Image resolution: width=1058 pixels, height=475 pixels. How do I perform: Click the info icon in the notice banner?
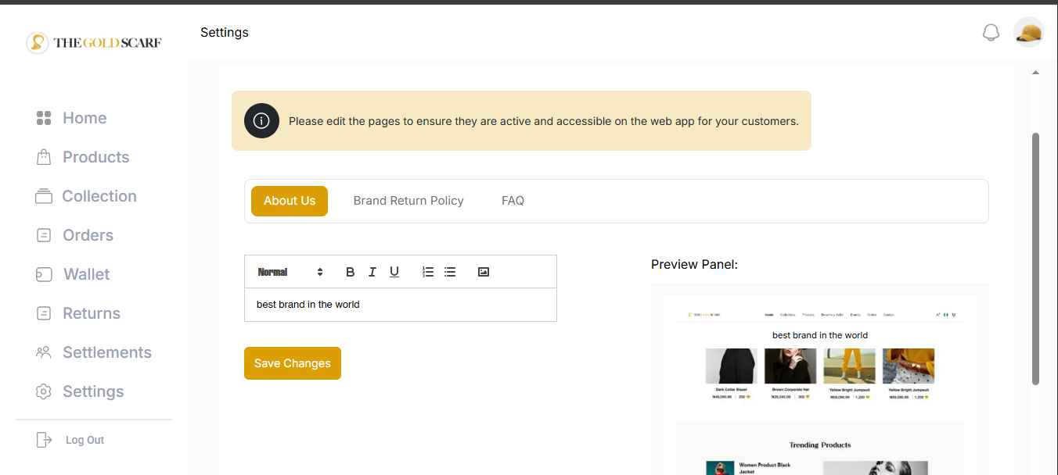262,121
